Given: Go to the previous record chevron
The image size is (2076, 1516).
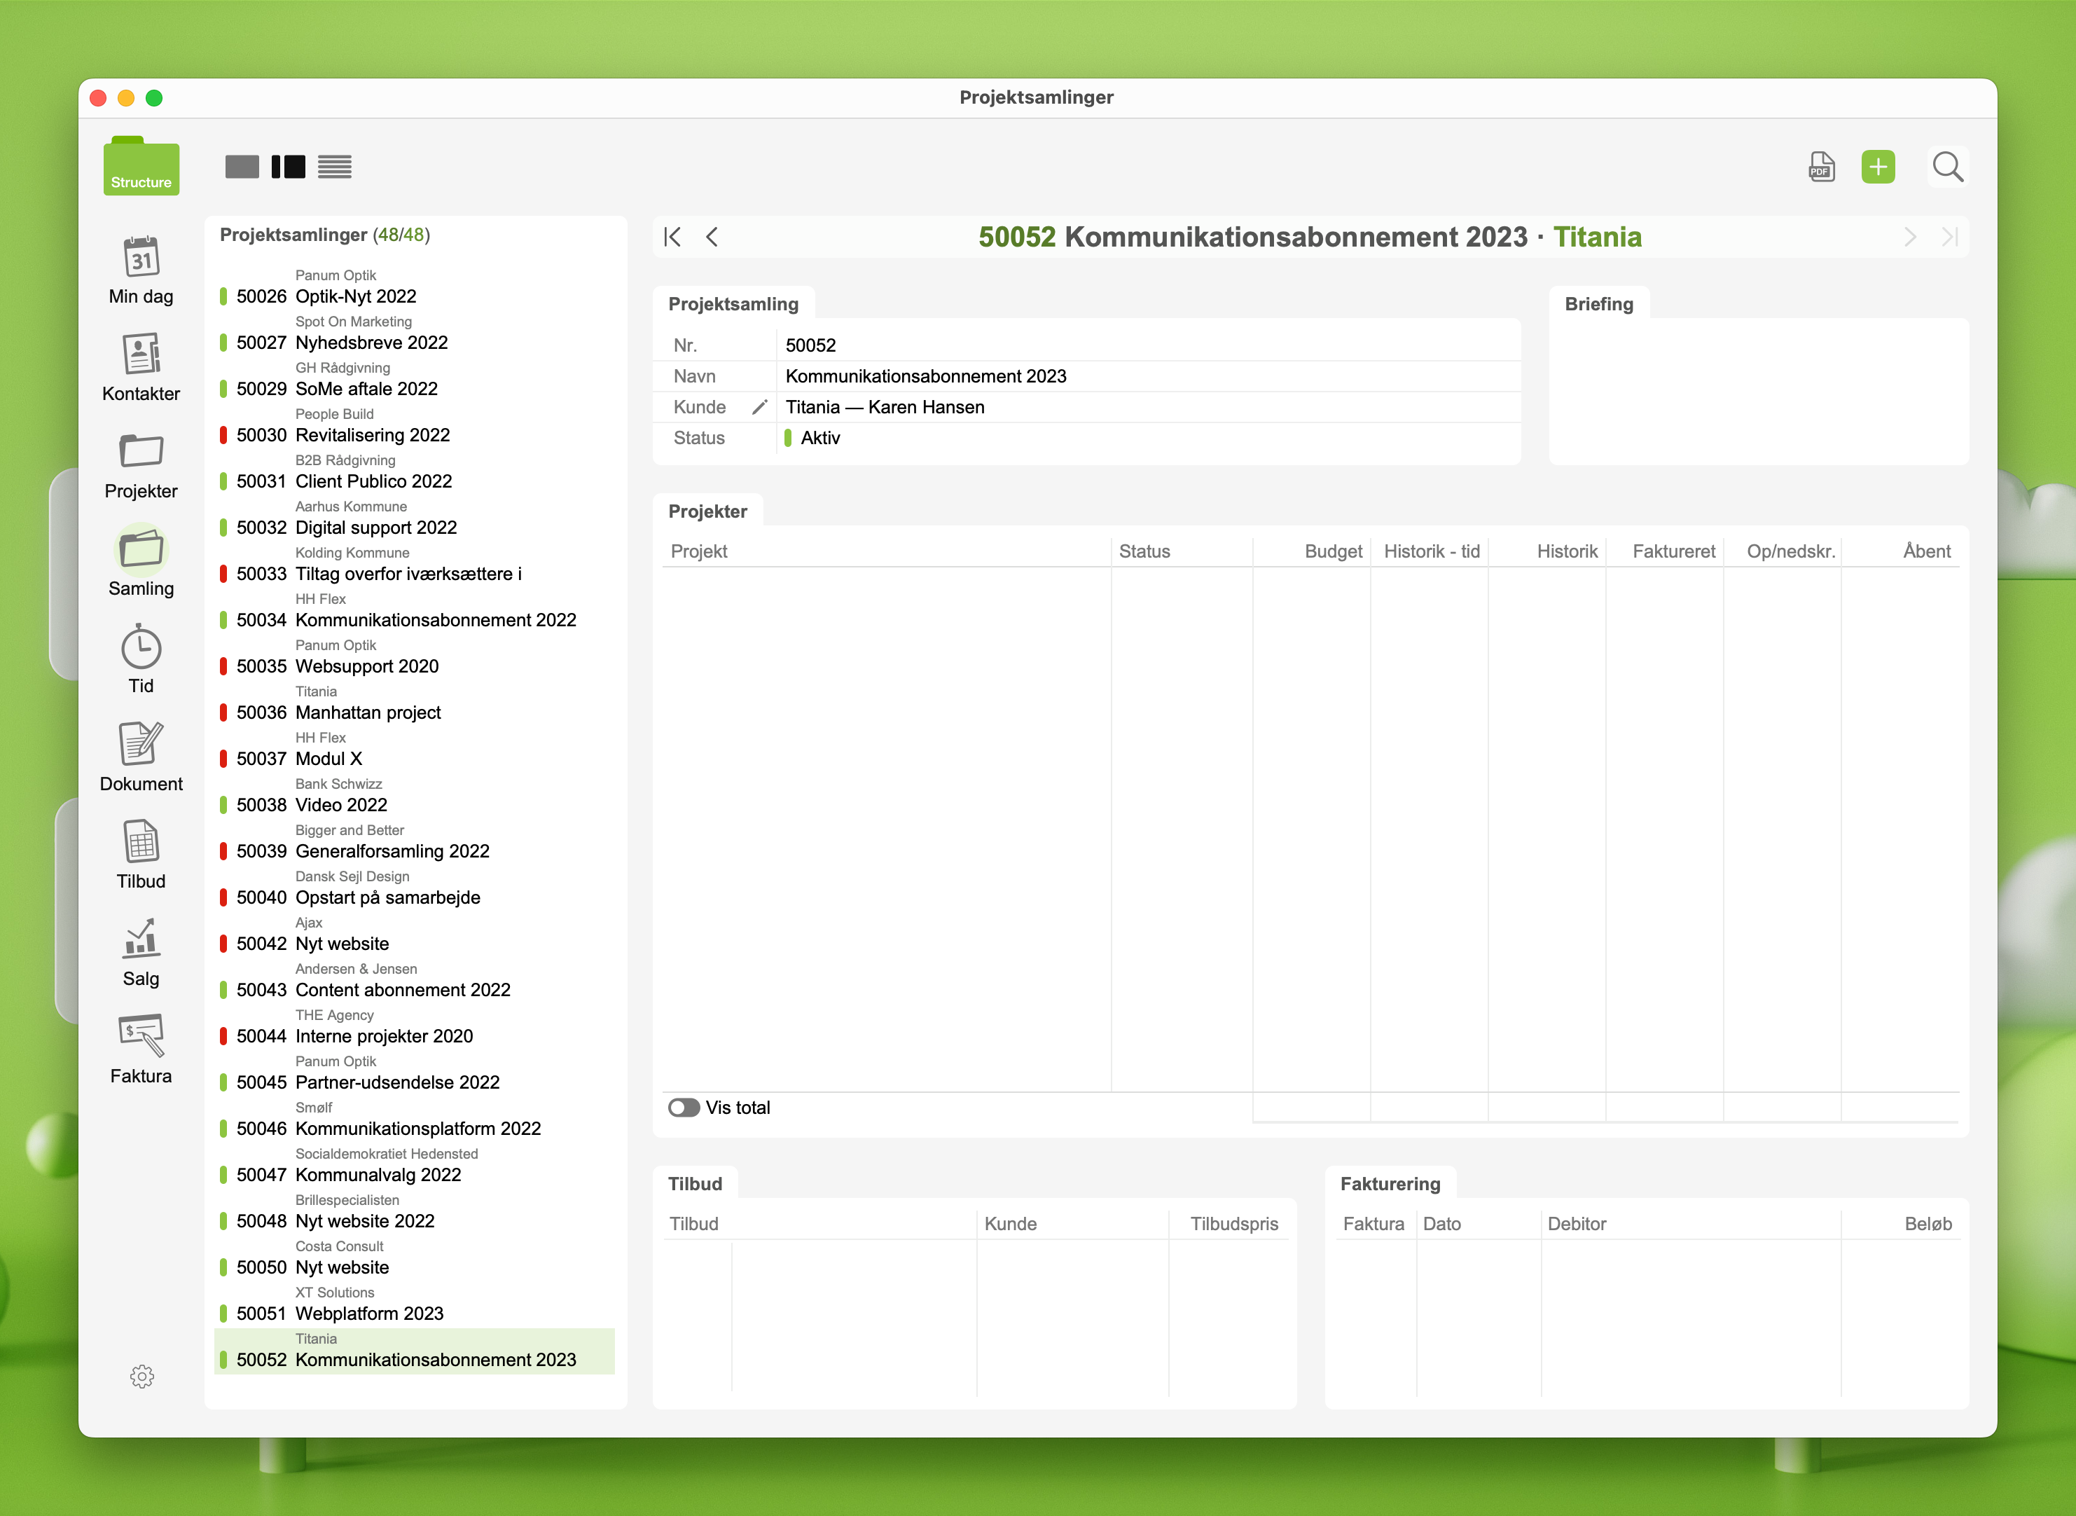Looking at the screenshot, I should tap(713, 237).
